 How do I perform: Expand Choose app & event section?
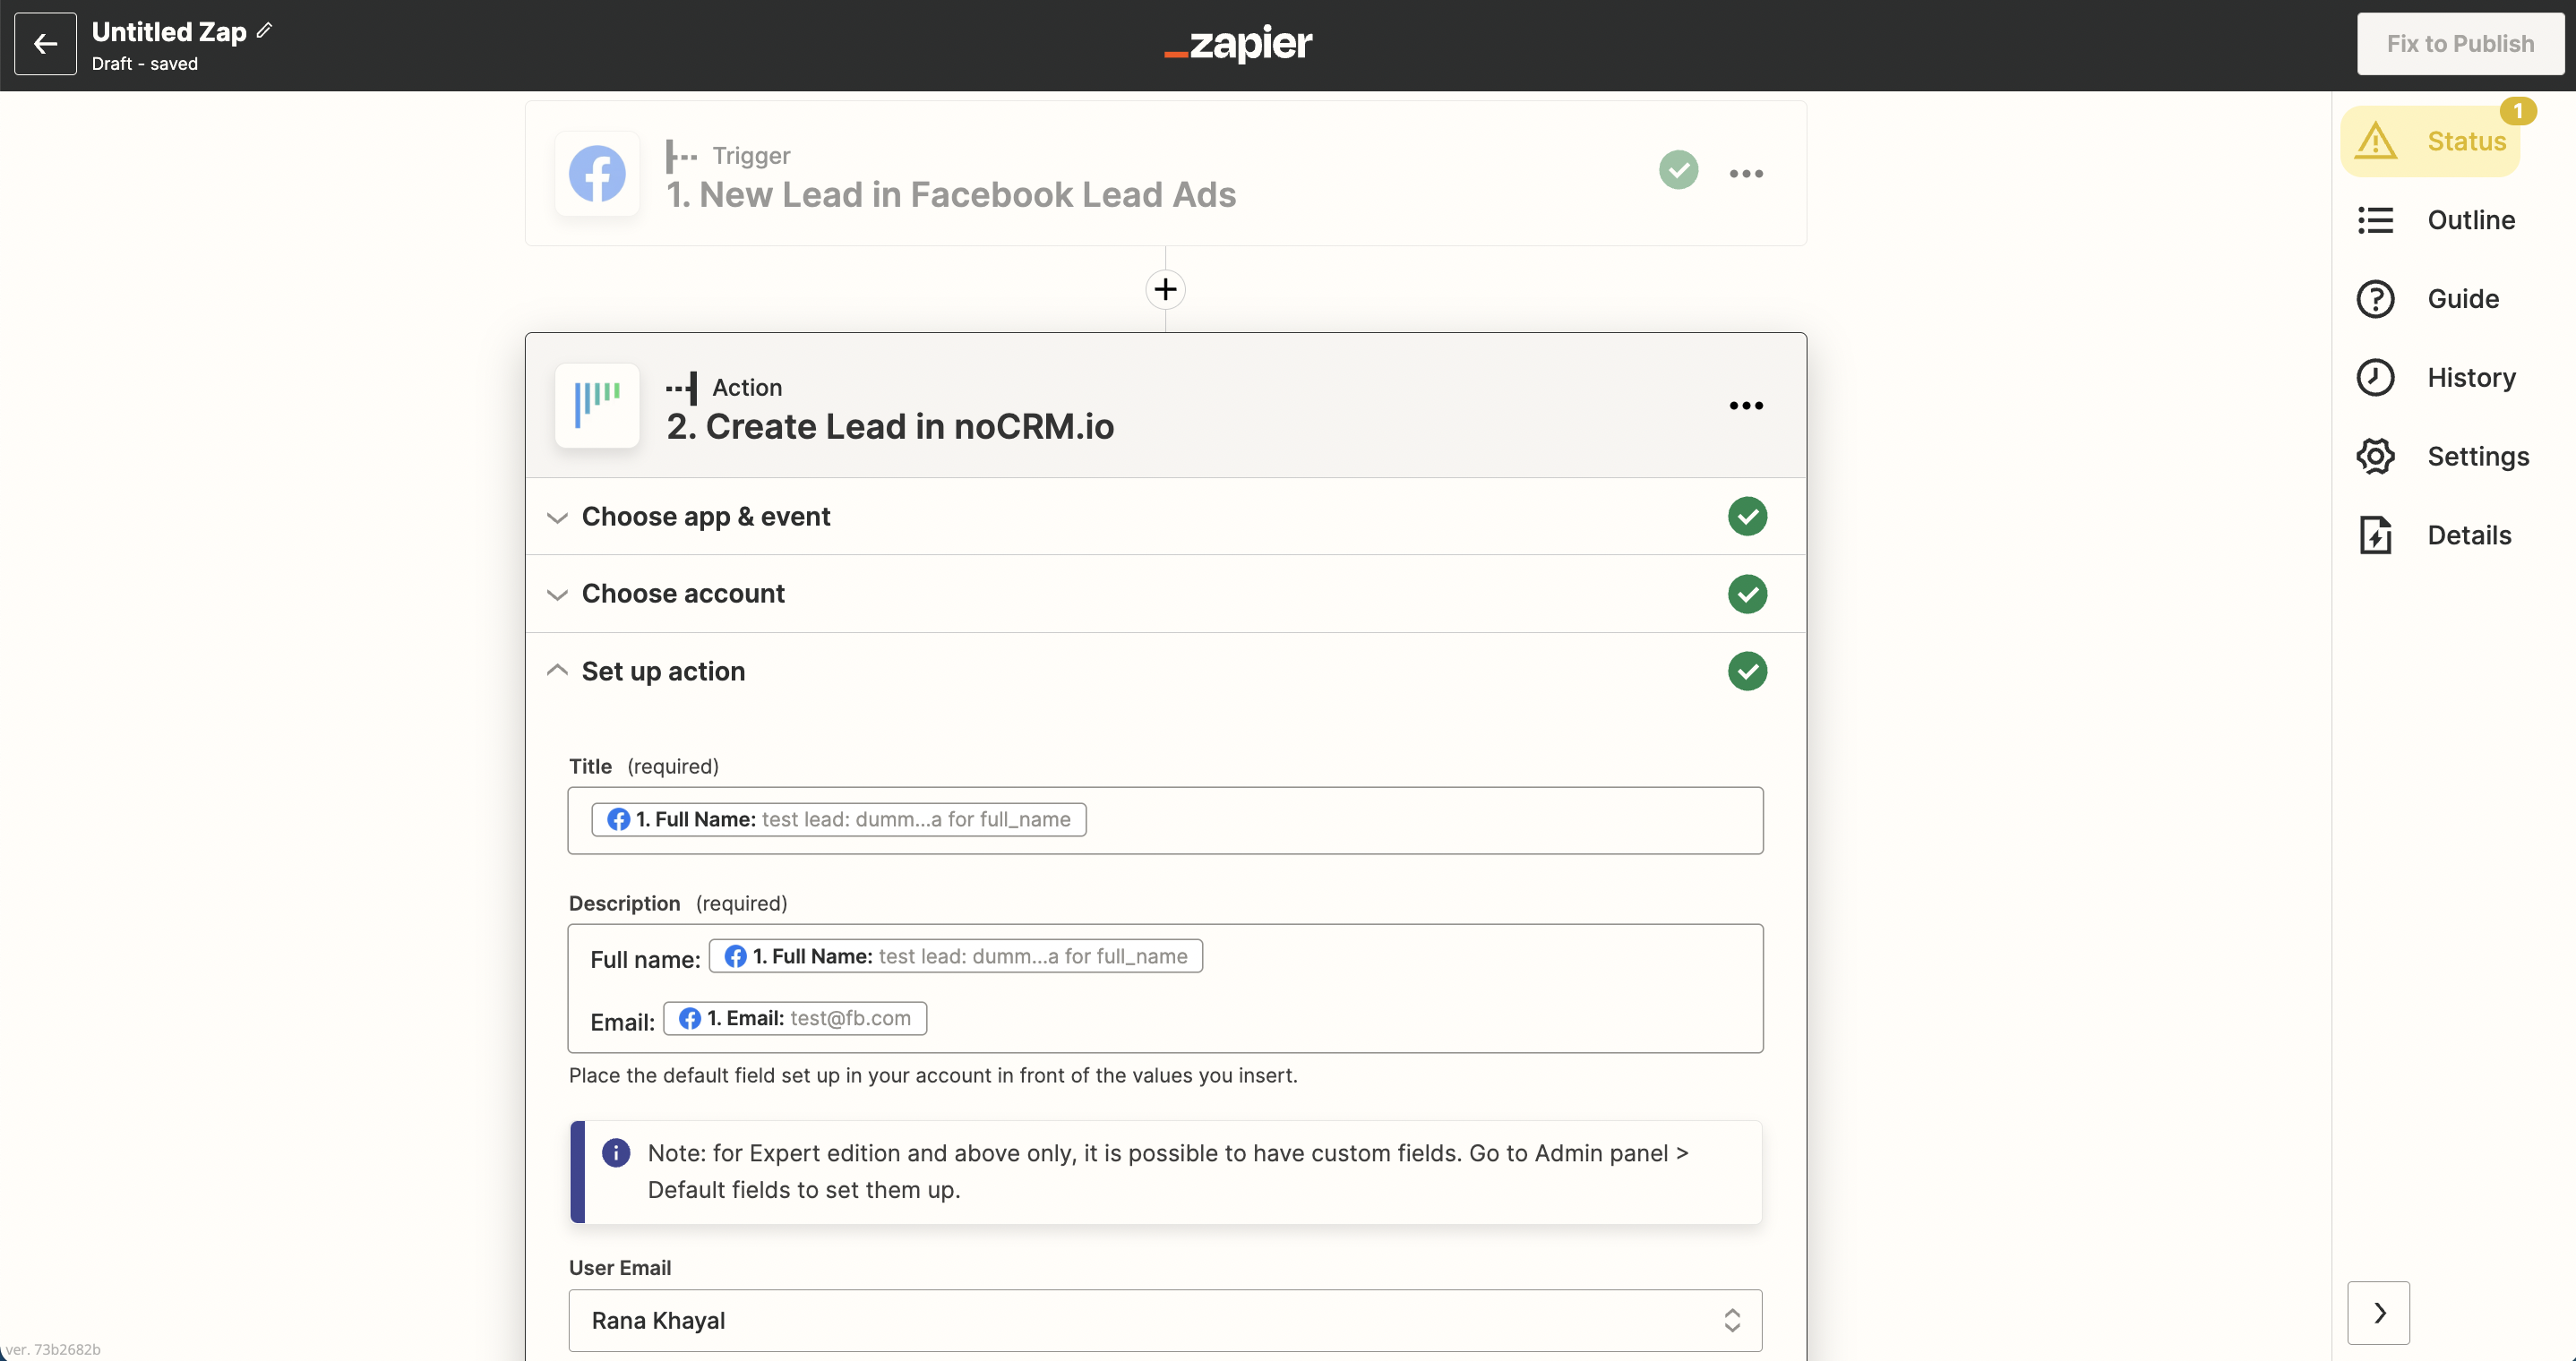1165,516
